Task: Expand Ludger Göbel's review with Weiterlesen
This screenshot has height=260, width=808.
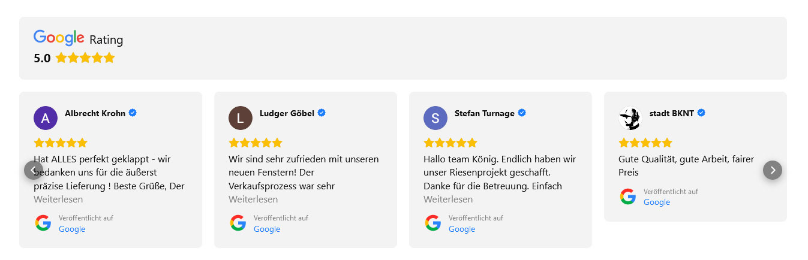Action: pos(253,199)
